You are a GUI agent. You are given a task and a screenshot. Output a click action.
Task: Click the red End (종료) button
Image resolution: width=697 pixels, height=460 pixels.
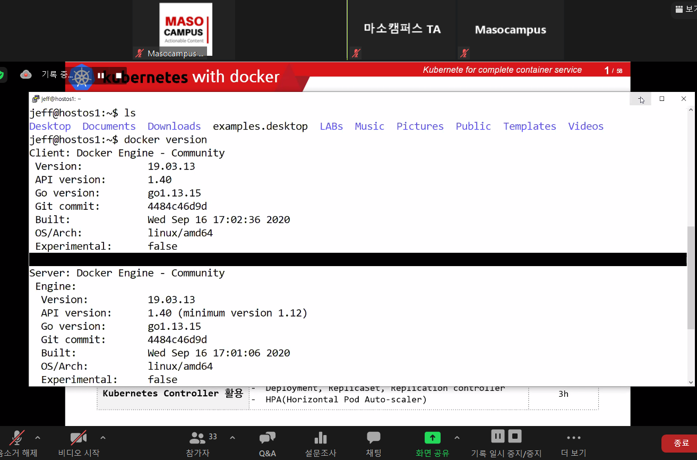pos(681,443)
